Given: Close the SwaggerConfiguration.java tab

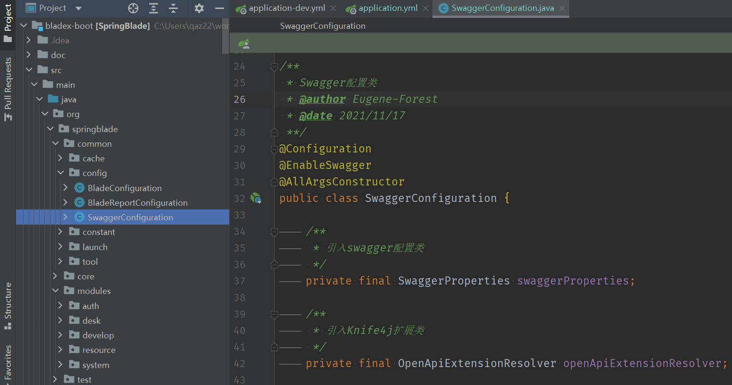Looking at the screenshot, I should 562,8.
